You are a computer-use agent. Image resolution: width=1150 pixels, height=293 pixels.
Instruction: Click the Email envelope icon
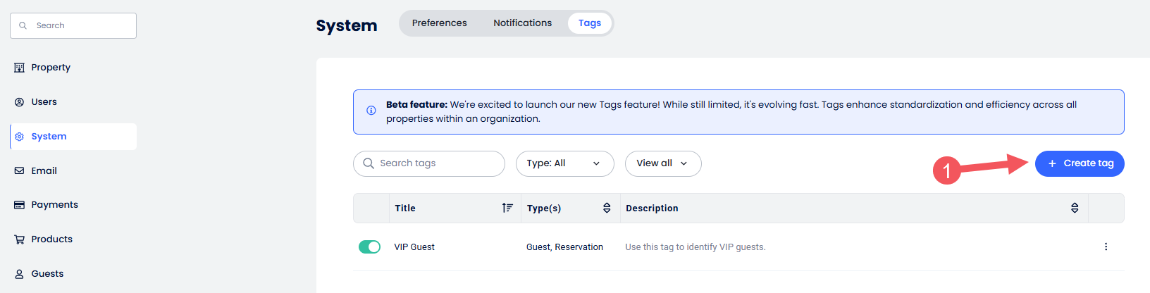pos(20,170)
